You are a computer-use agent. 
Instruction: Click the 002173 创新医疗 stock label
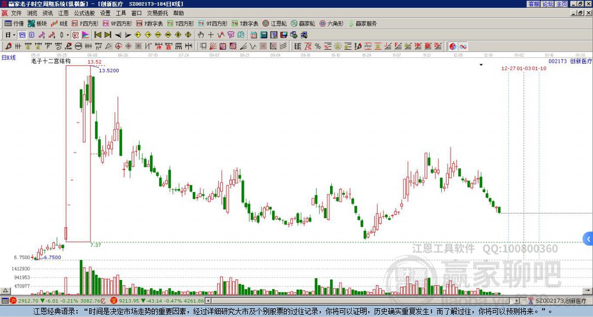(570, 61)
